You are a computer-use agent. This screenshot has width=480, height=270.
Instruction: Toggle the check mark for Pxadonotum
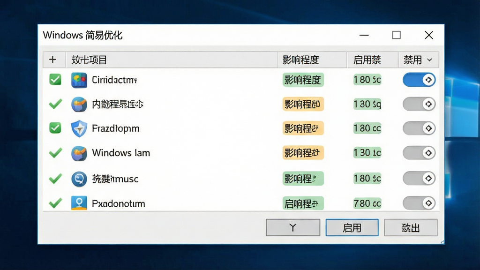pos(55,202)
